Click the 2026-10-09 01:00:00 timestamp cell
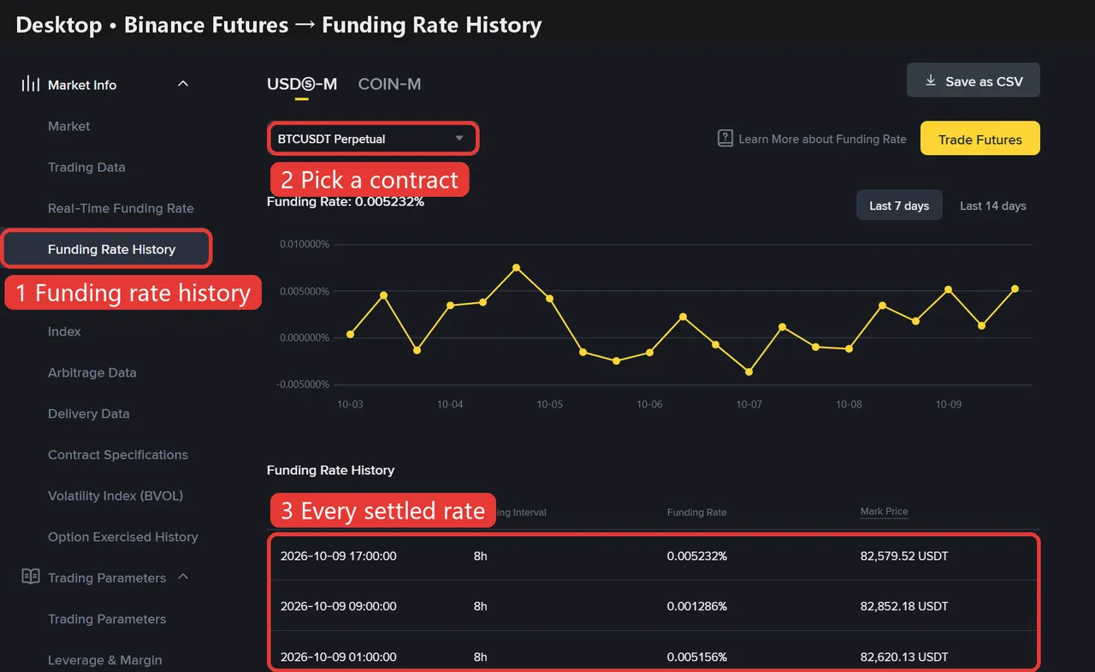This screenshot has width=1095, height=672. click(x=338, y=657)
